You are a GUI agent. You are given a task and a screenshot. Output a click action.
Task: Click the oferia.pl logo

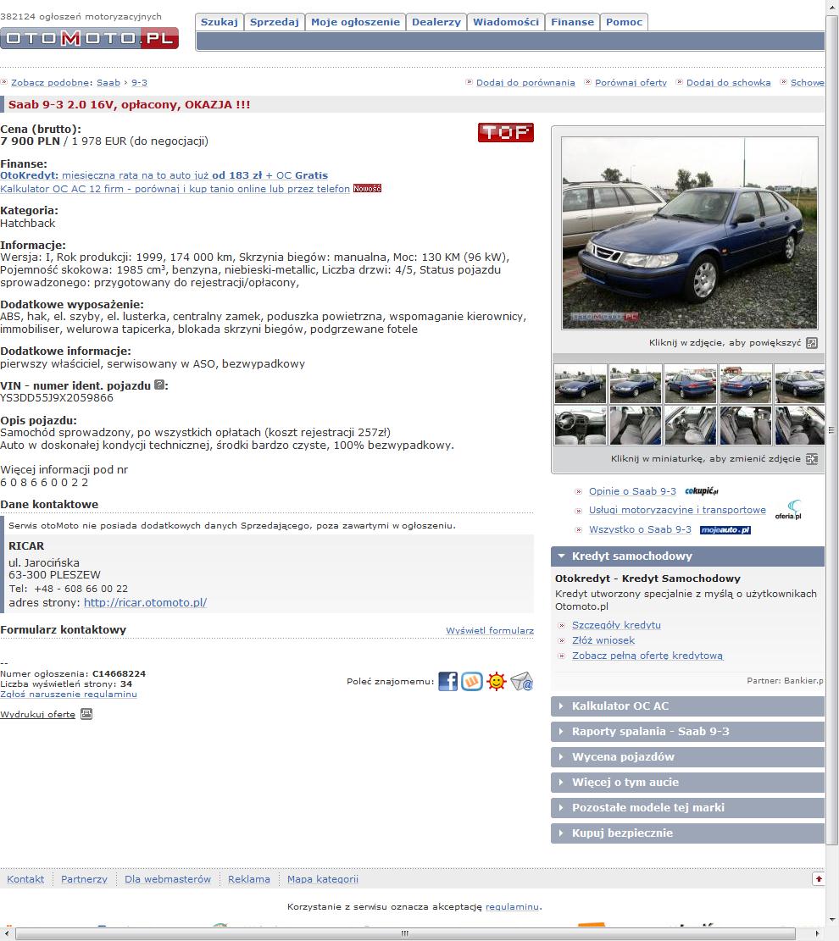pos(788,510)
